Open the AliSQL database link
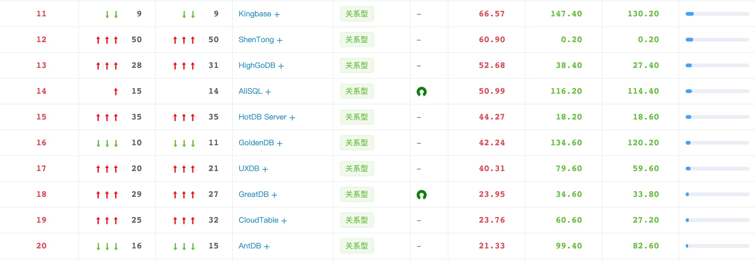Viewport: 755px width, 261px height. (x=250, y=91)
